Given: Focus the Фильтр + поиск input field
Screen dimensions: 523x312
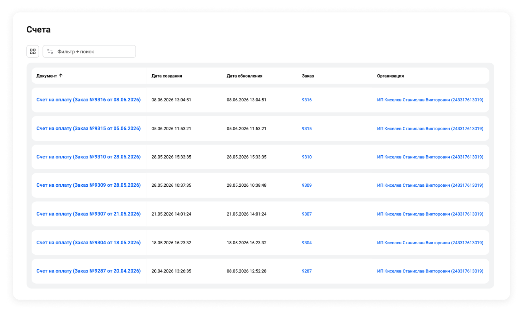Looking at the screenshot, I should 89,51.
